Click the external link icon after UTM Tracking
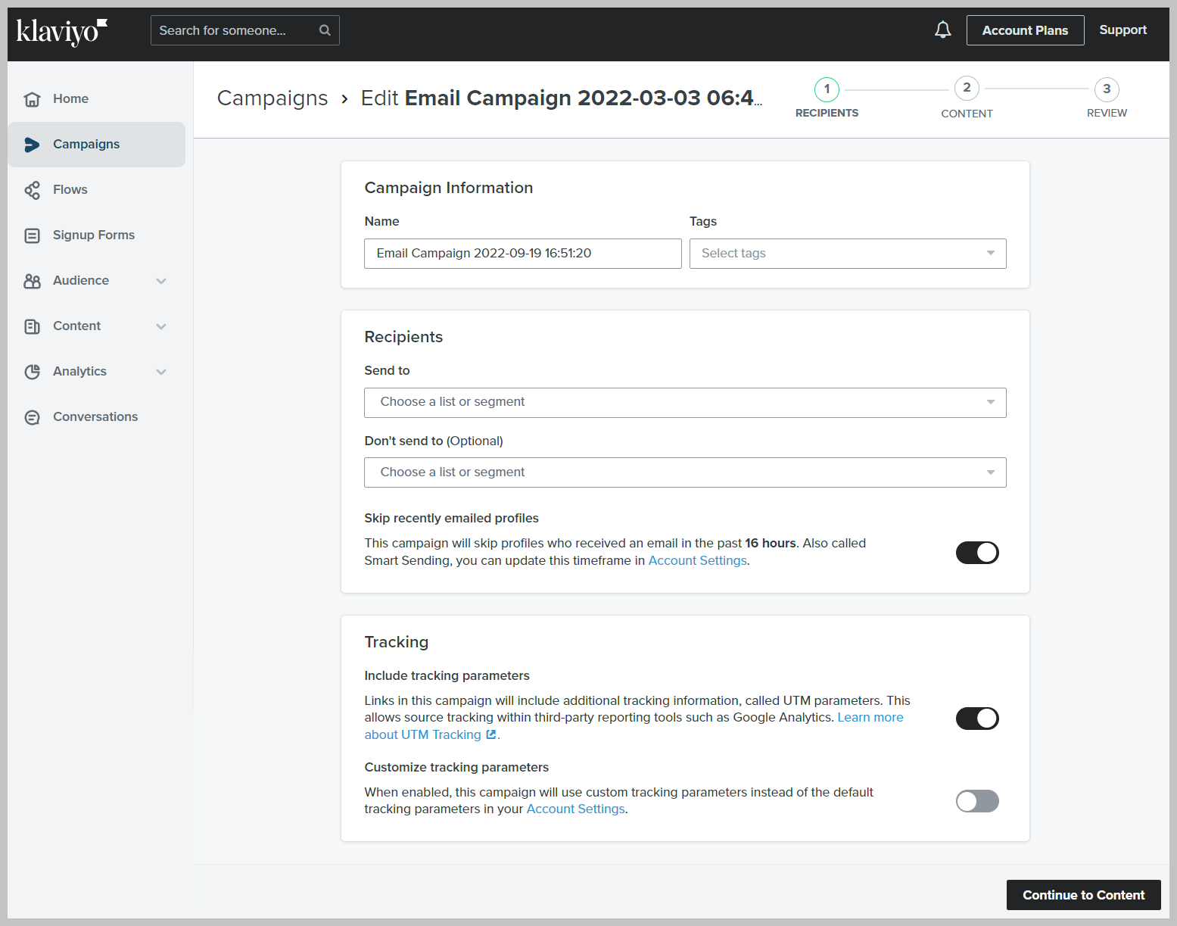Screen dimensions: 1177x926 491,734
